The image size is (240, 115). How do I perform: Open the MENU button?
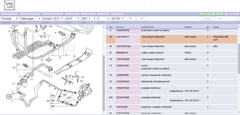(232, 14)
